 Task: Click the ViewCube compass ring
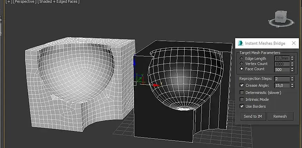click(281, 22)
